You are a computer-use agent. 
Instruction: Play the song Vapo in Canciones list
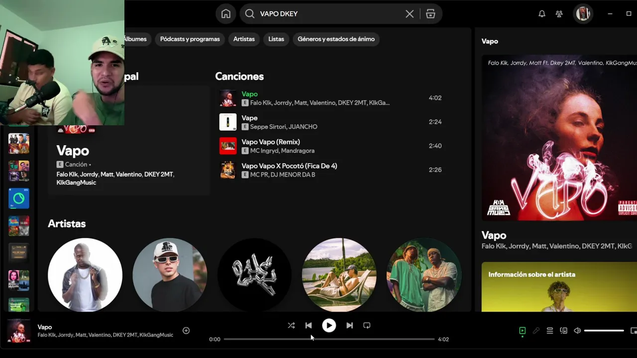point(331,98)
